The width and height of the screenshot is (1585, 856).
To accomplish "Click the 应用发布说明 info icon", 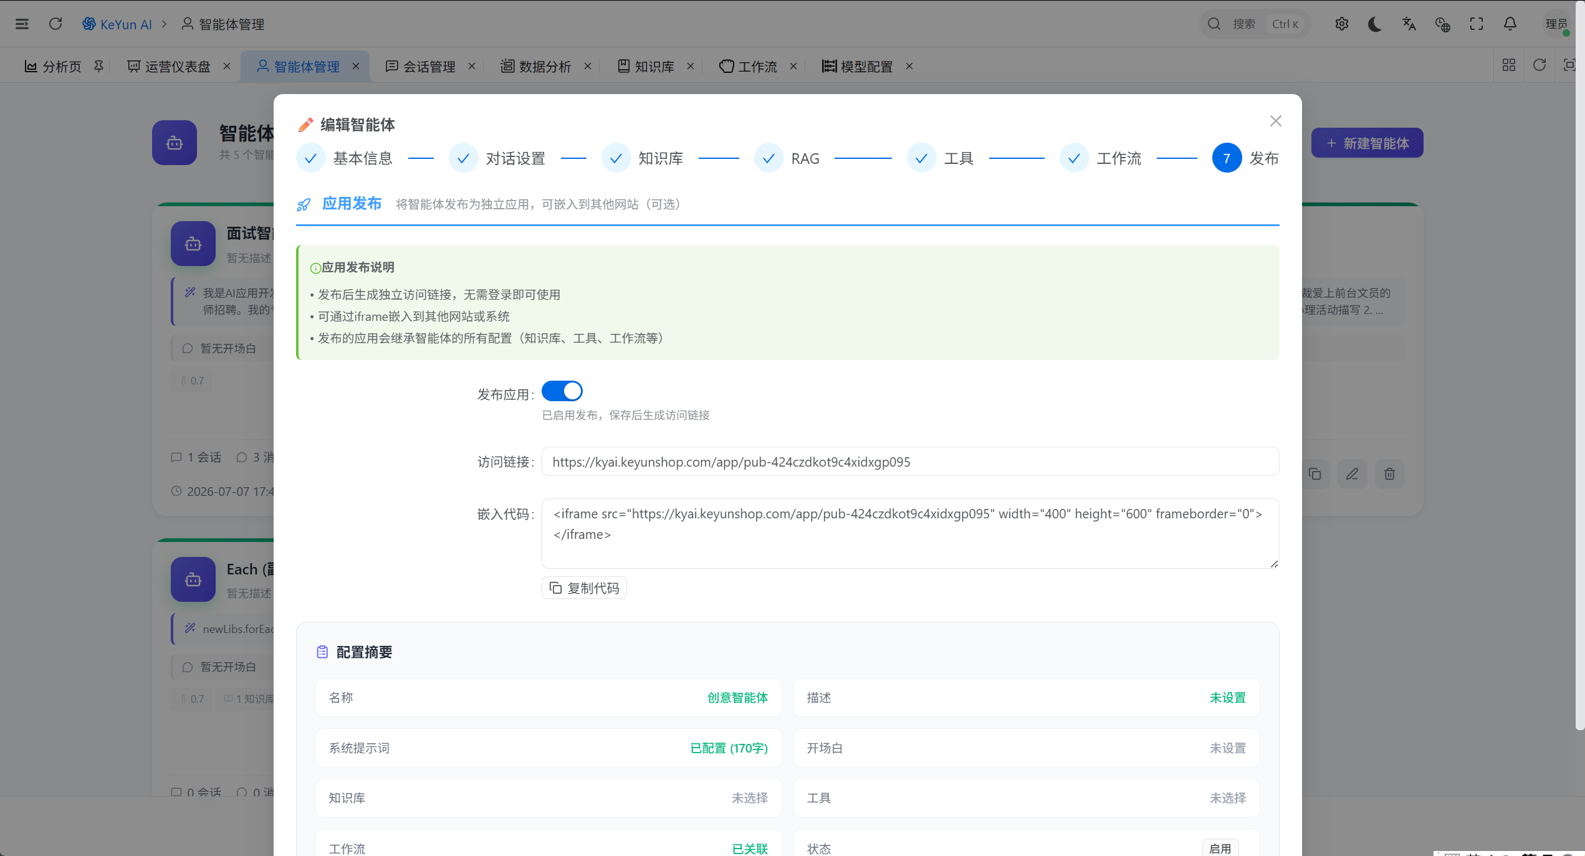I will click(315, 268).
